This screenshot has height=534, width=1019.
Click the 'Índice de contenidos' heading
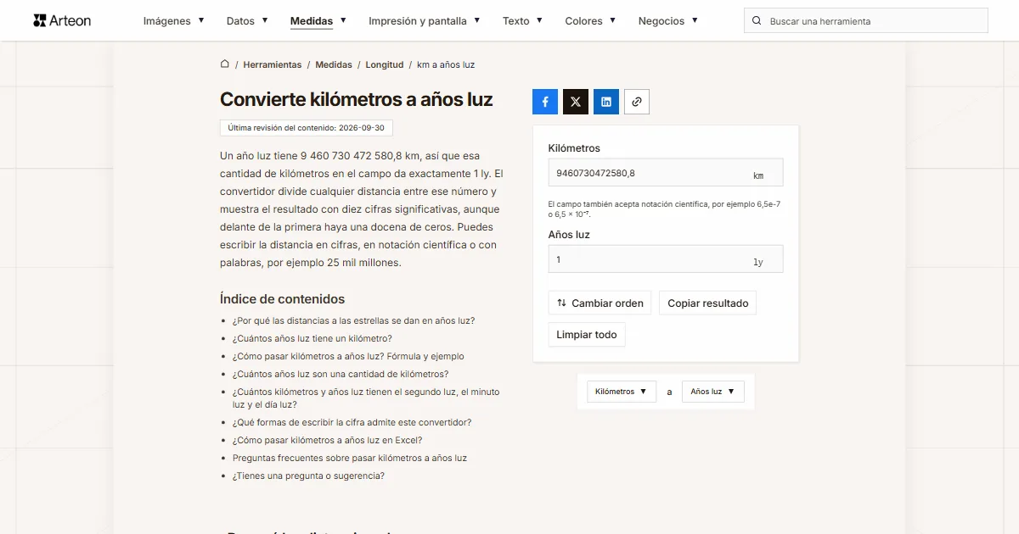282,299
